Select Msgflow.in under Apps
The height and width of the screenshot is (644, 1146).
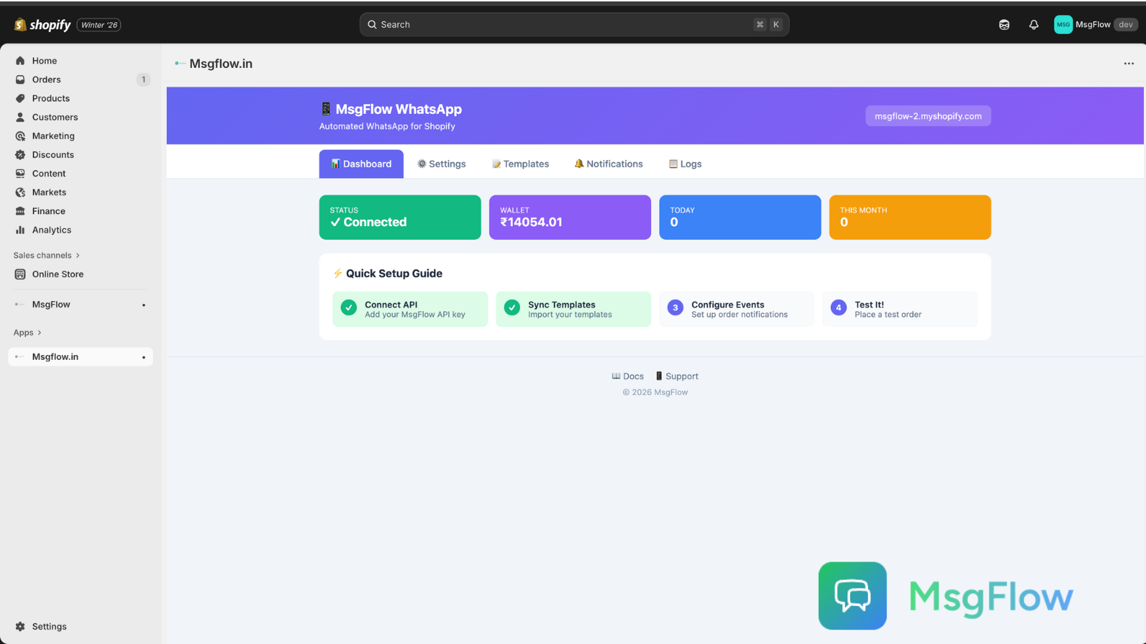click(x=80, y=357)
